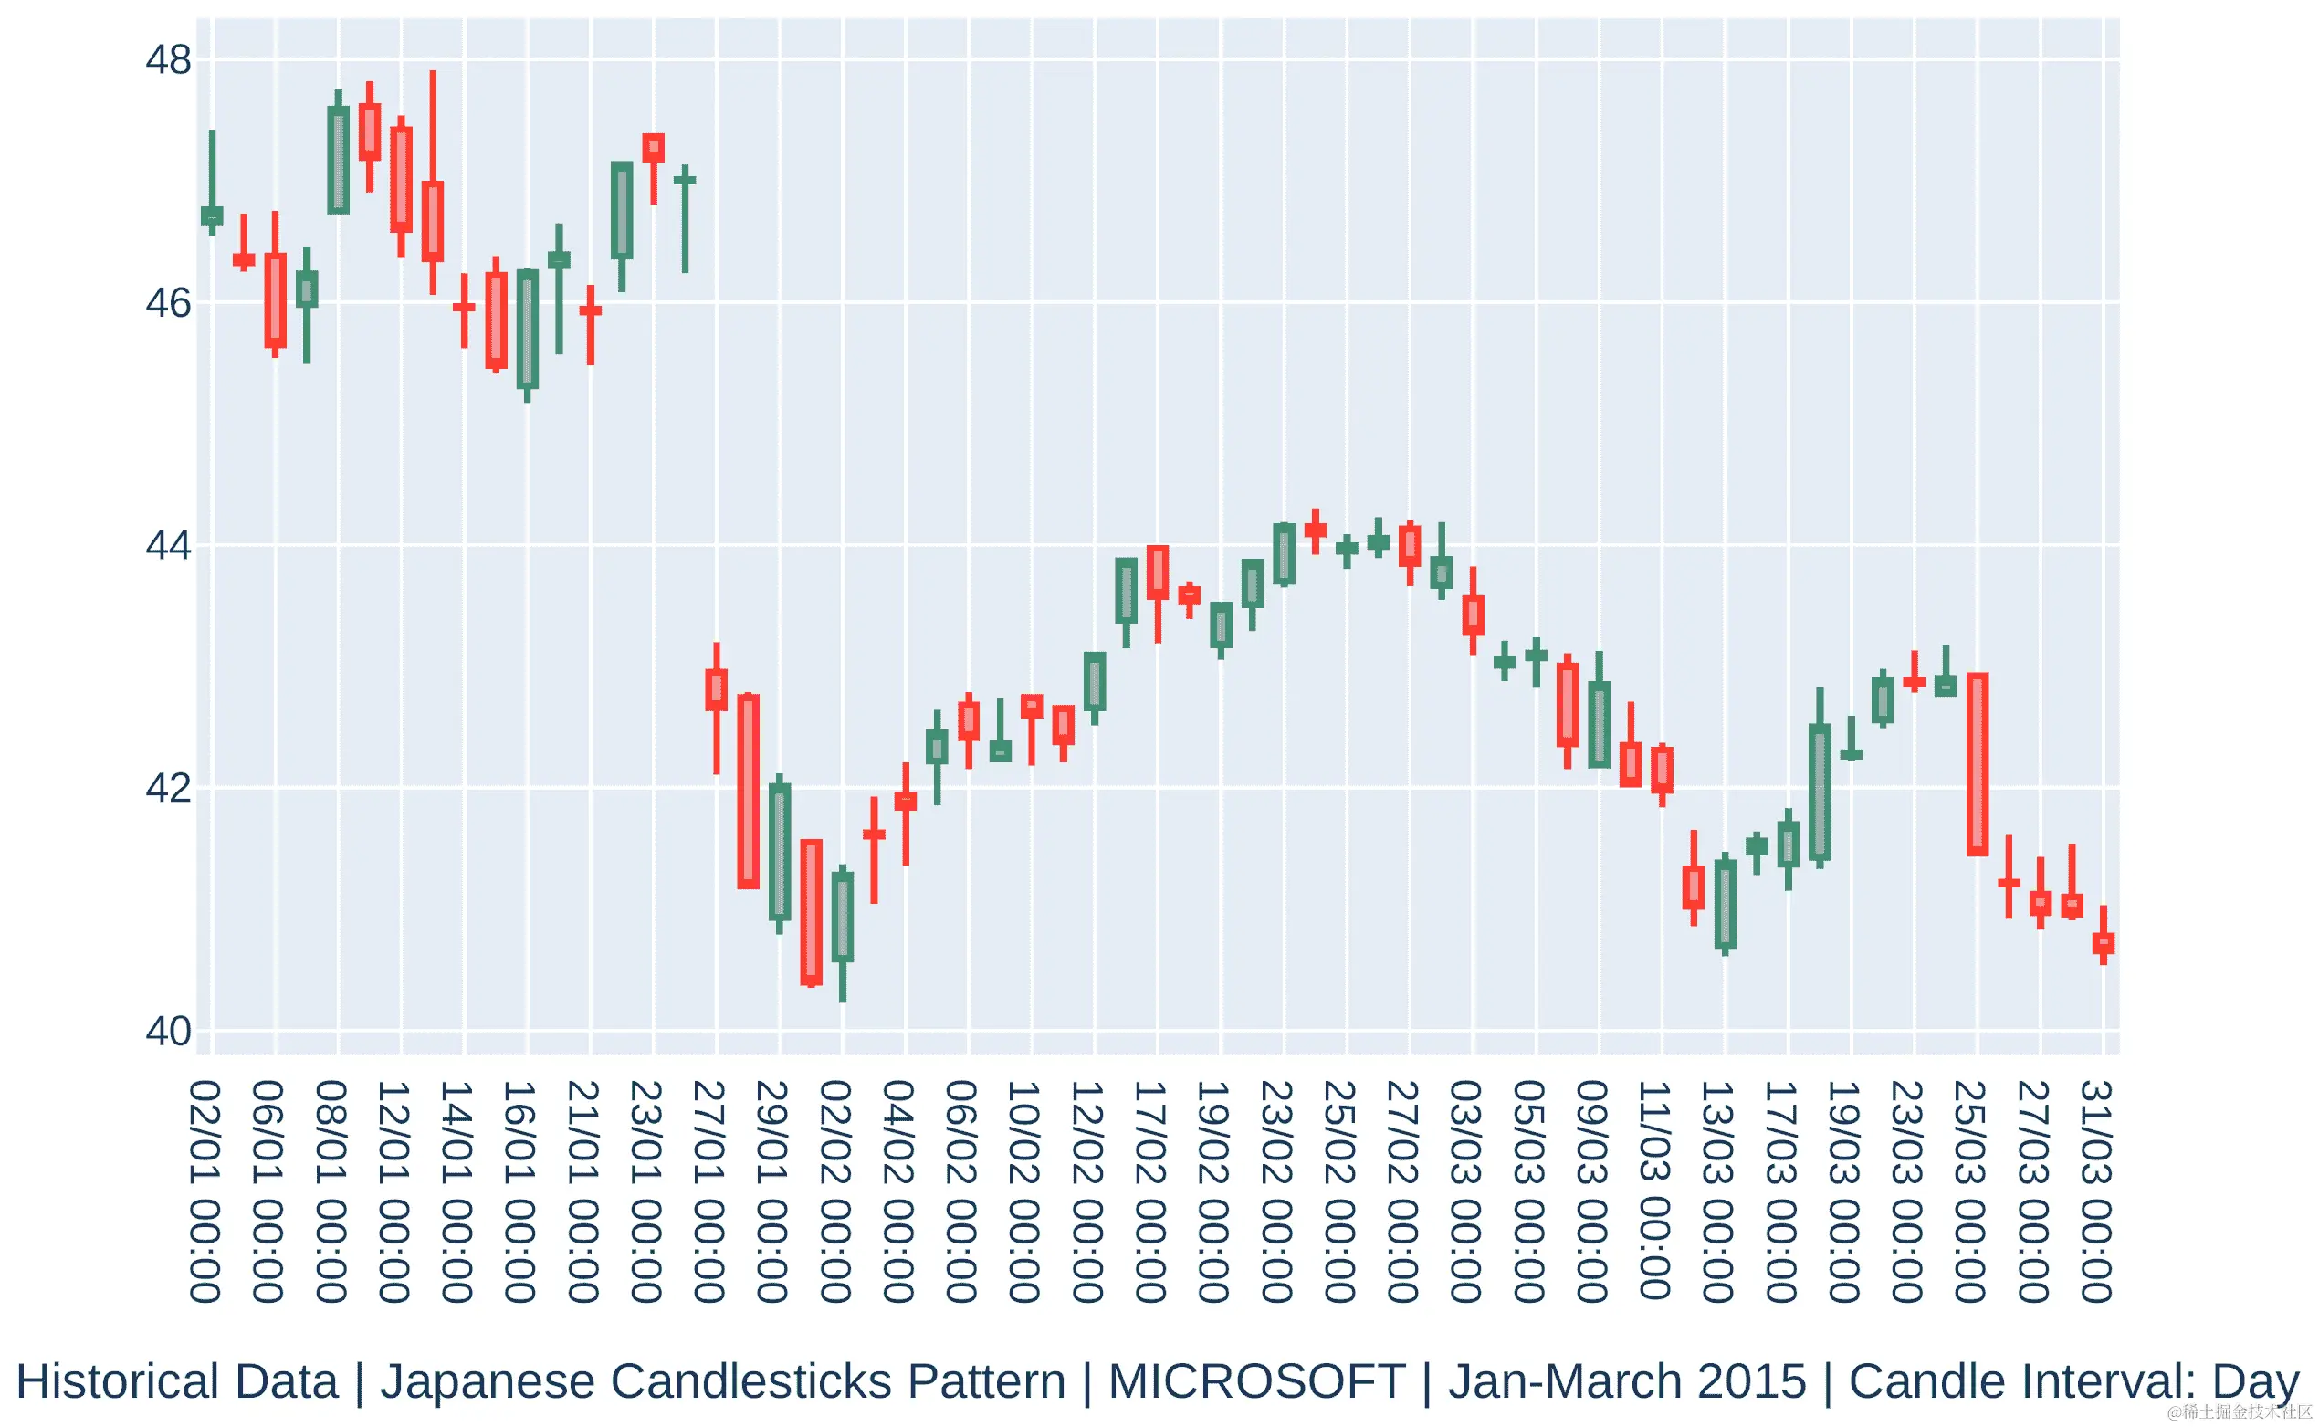This screenshot has width=2319, height=1427.
Task: Click the watermark text in bottom-right corner
Action: click(2239, 1411)
